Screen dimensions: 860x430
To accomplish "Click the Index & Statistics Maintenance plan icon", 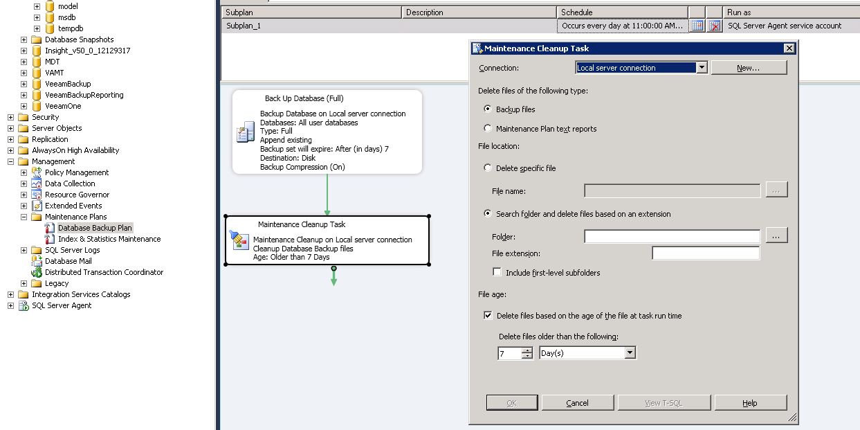I will click(x=50, y=239).
